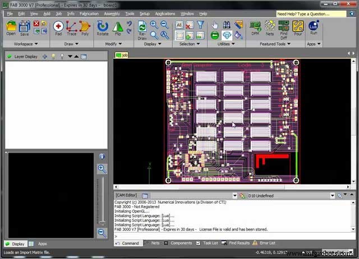The width and height of the screenshot is (359, 259).
Task: Select the Poly drawing tool
Action: (x=85, y=29)
